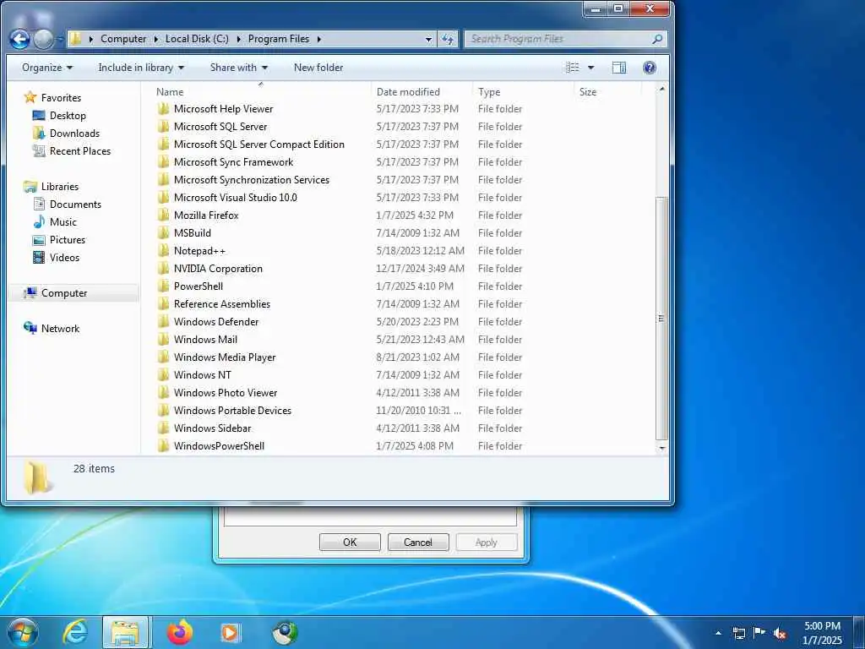Open Action Center flag tray icon
The image size is (865, 649).
coord(759,633)
